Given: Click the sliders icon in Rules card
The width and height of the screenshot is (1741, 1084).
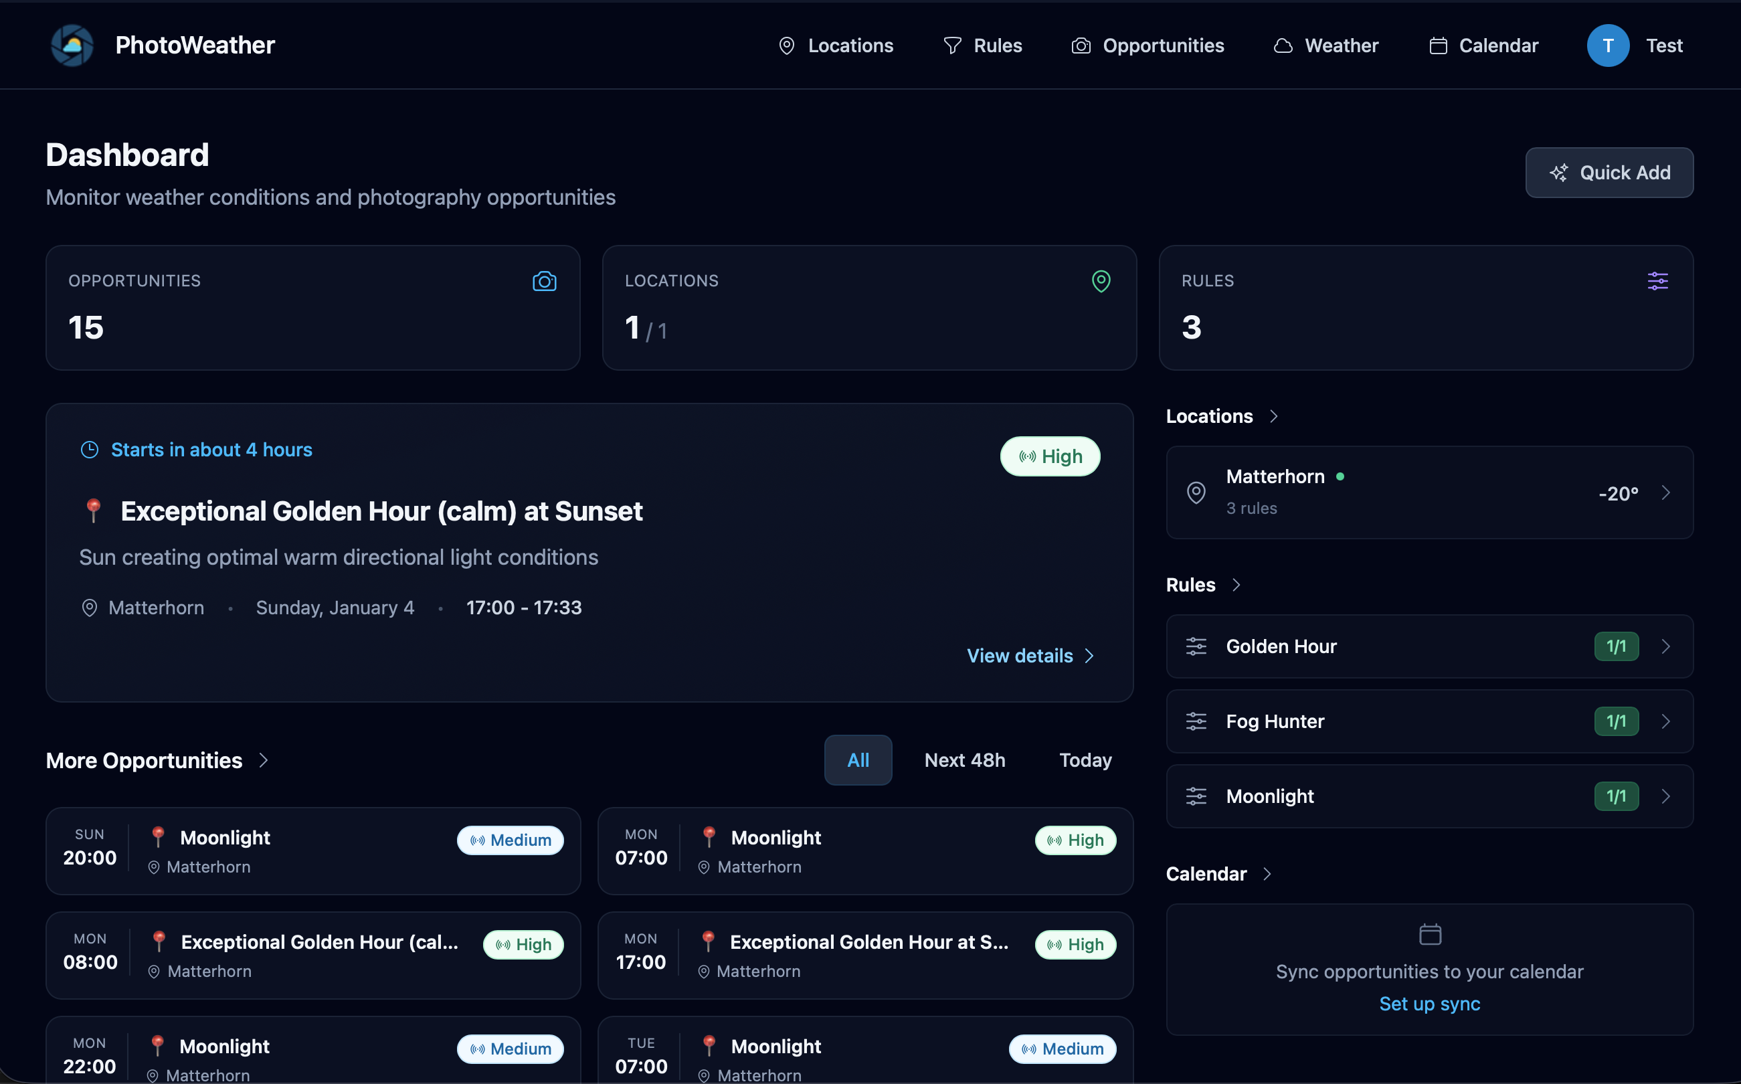Looking at the screenshot, I should [1657, 281].
